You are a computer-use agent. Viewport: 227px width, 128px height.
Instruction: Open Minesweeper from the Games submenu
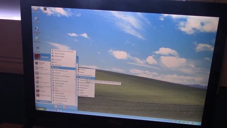click(x=86, y=88)
